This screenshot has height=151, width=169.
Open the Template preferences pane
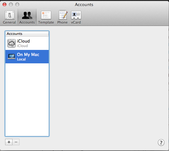click(x=46, y=17)
